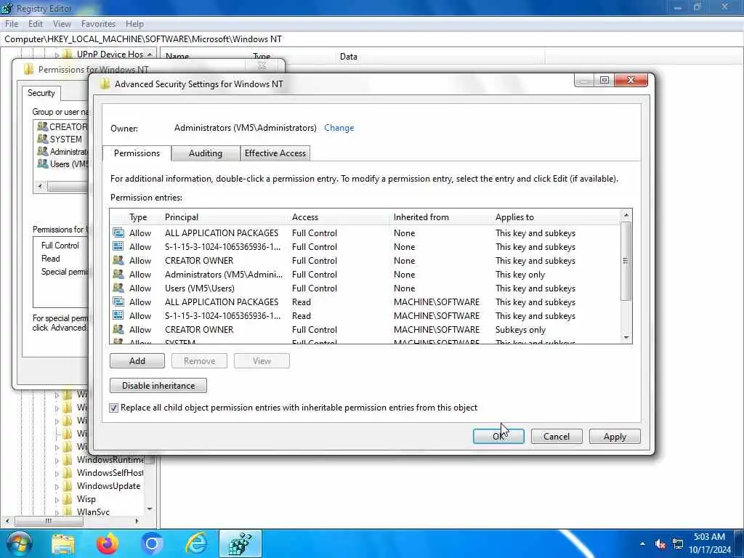
Task: Expand the Wisp tree node
Action: click(57, 500)
